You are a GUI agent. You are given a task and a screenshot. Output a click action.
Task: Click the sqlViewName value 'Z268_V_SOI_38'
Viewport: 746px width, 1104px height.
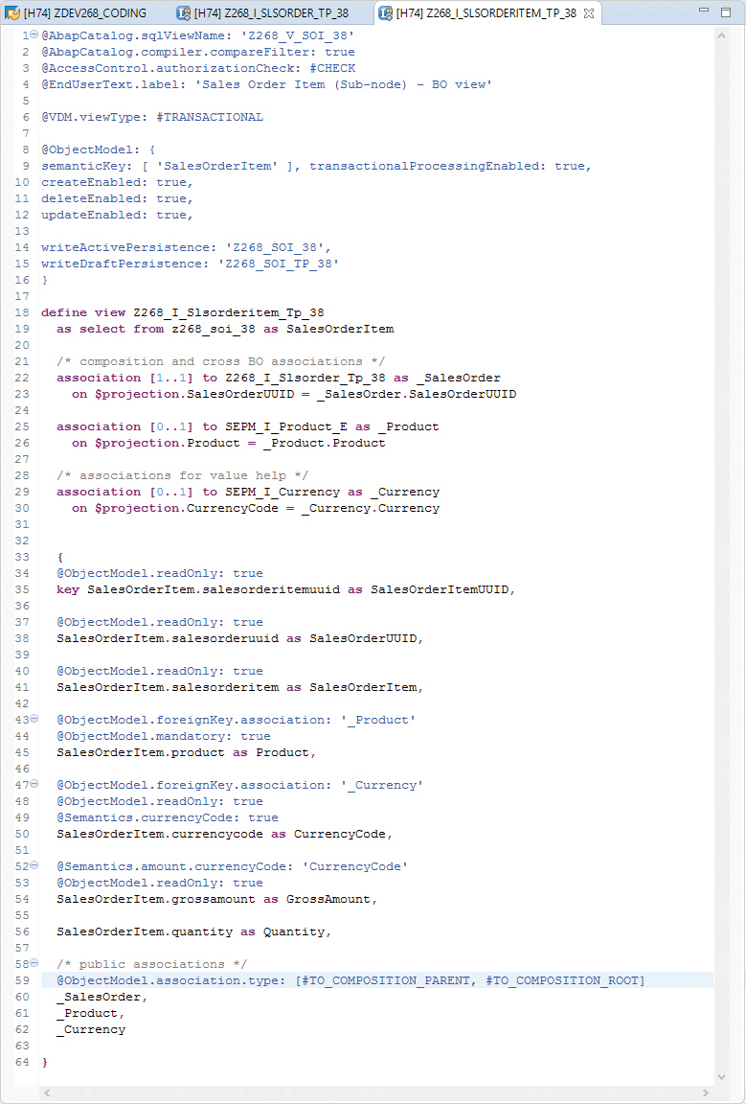coord(296,35)
